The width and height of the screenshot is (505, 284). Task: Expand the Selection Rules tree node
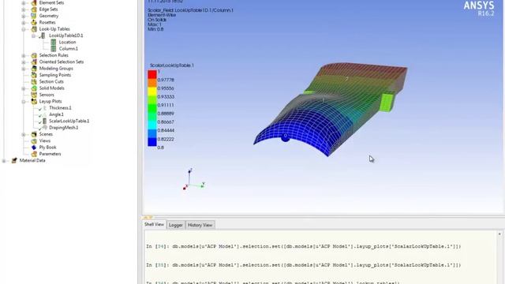24,55
